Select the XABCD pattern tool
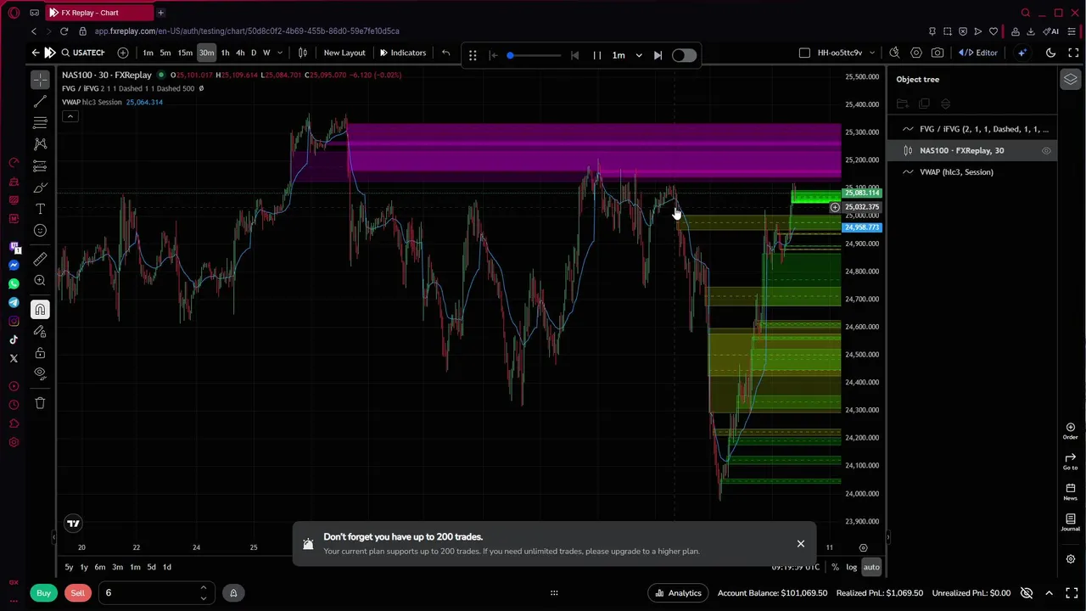Screen dimensions: 1086x611 [40, 144]
